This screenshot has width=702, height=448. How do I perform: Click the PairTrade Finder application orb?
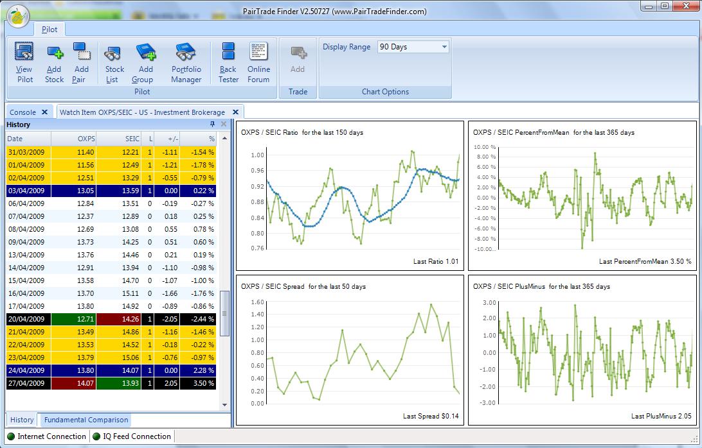18,17
